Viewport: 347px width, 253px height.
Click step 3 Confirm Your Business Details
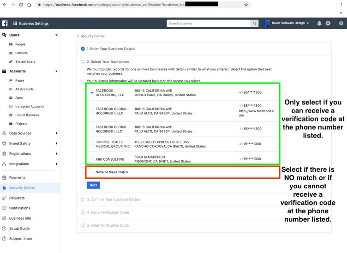(114, 199)
